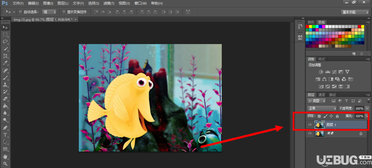Select the Clone Stamp tool
The image size is (372, 168).
coord(5,85)
